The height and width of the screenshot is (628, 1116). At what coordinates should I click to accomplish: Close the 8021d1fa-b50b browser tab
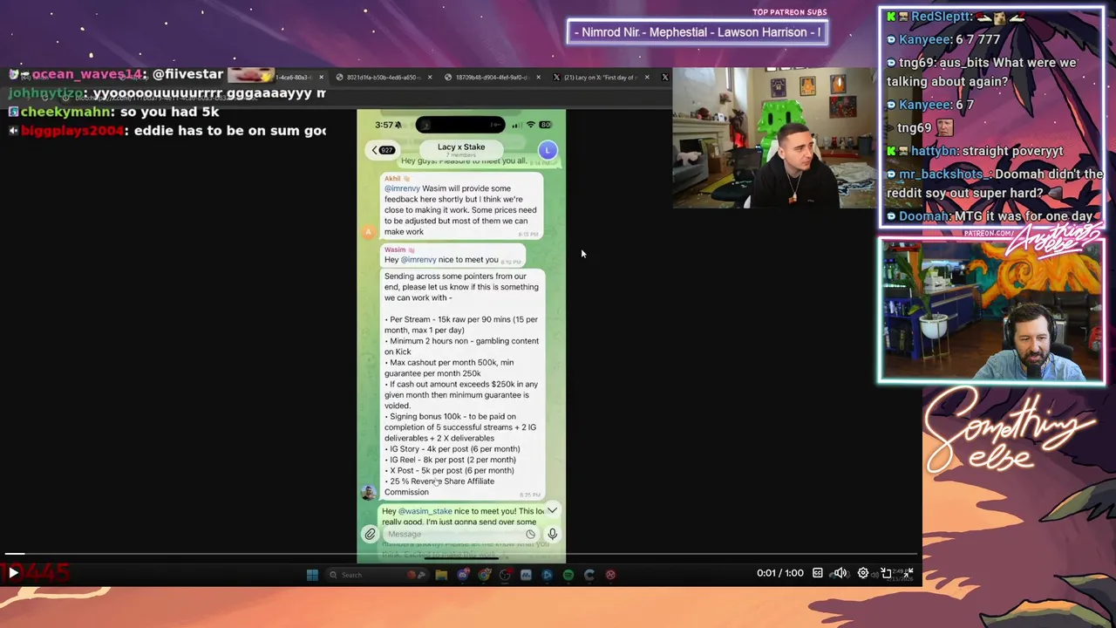(x=430, y=77)
